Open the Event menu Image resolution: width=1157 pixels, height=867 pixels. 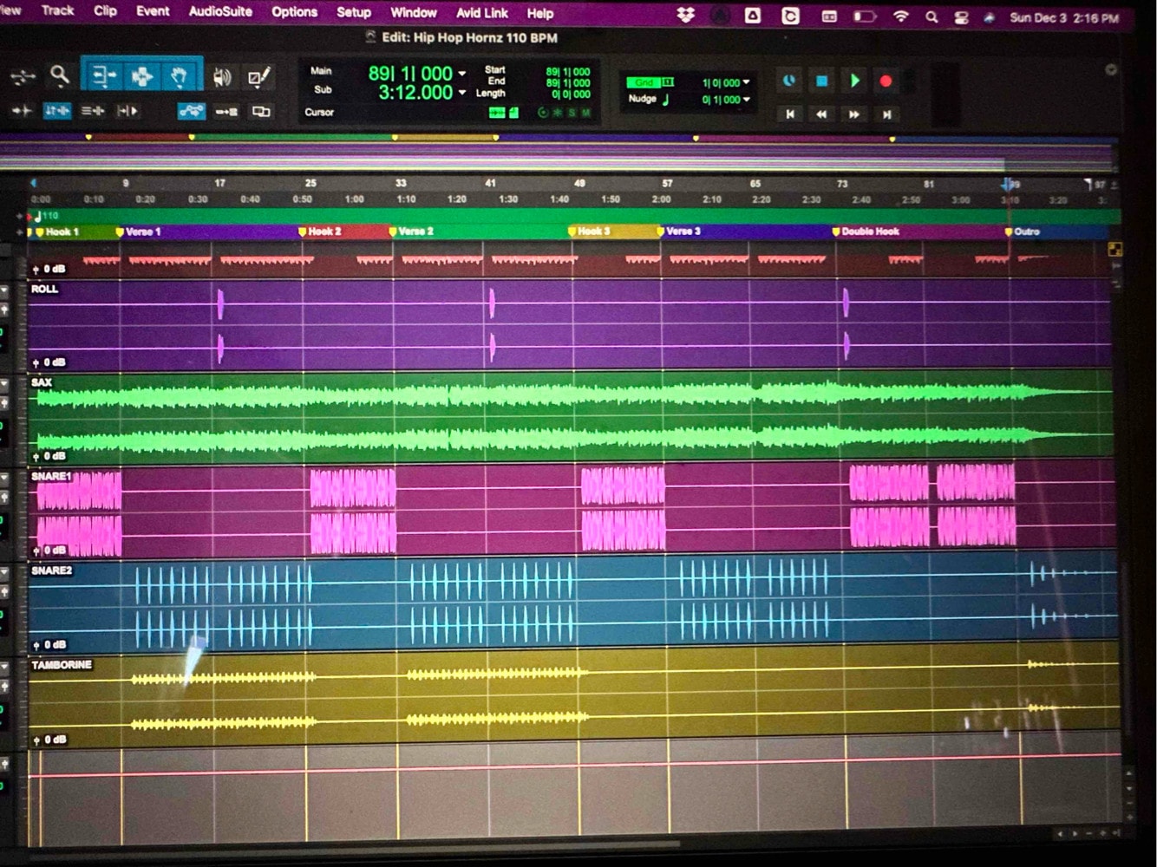pos(153,10)
